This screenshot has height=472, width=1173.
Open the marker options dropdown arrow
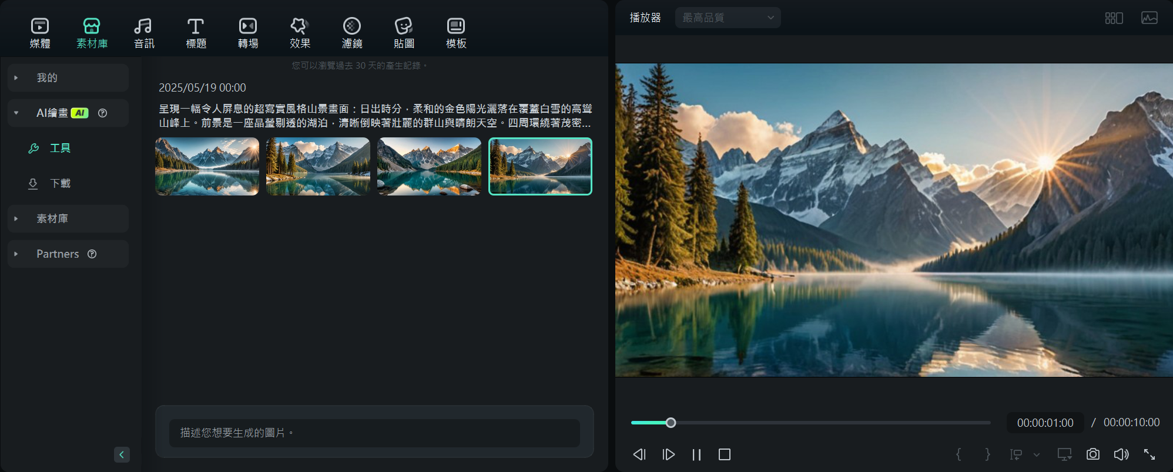click(1037, 454)
